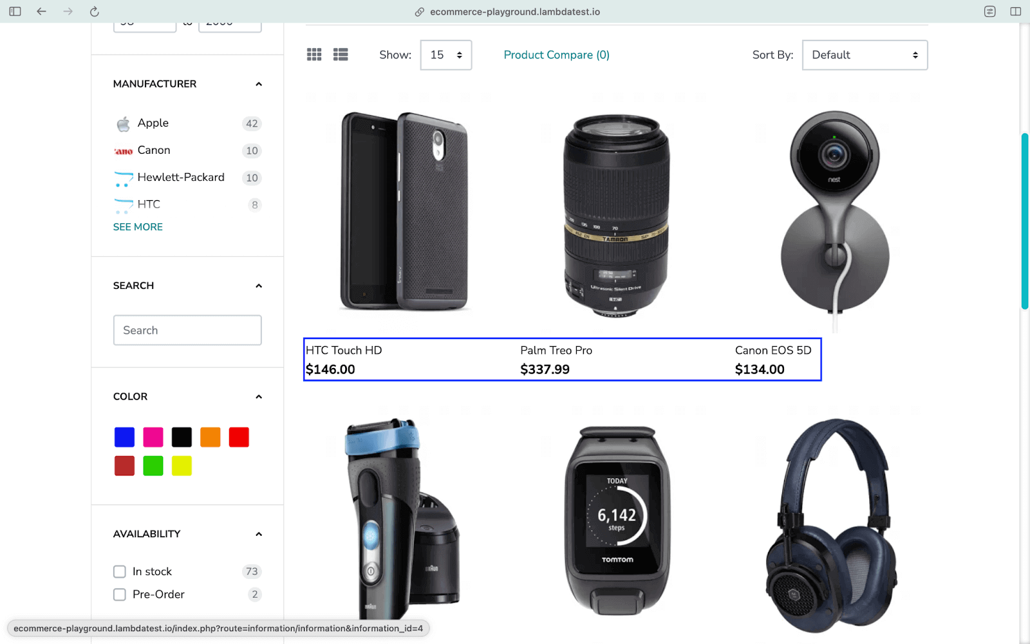Select the pink color swatch
Viewport: 1030px width, 644px height.
(x=153, y=437)
